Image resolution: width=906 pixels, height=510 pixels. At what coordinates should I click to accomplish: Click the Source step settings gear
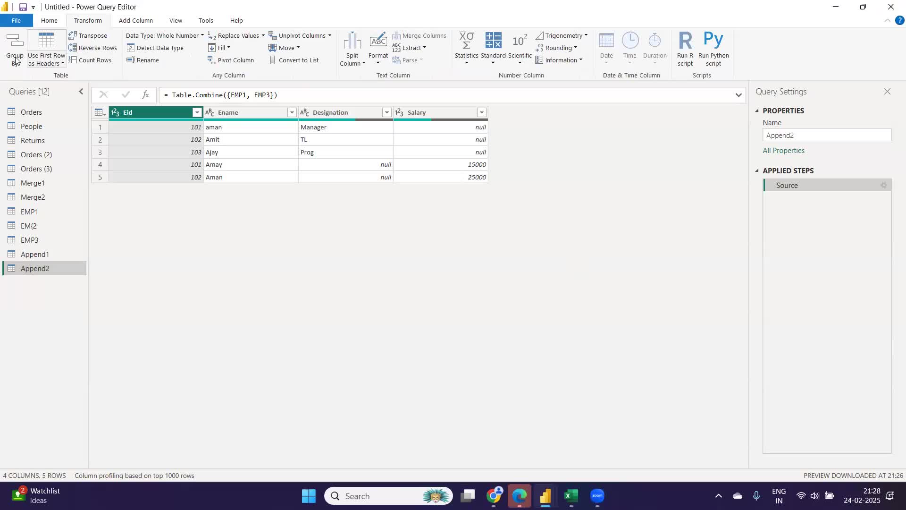pos(884,186)
